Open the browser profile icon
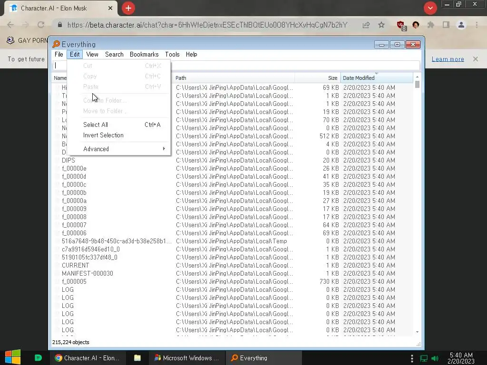 pos(461,25)
